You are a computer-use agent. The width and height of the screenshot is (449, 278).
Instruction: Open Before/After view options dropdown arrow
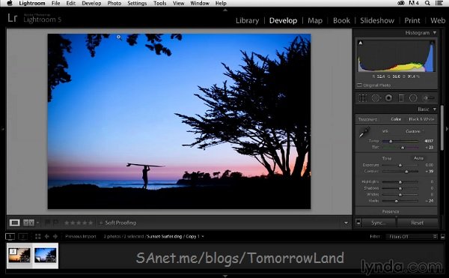[x=37, y=223]
